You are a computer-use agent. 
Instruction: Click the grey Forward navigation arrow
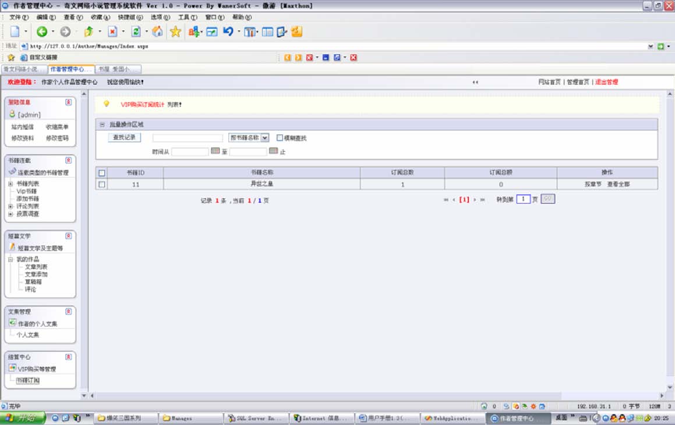click(x=65, y=31)
